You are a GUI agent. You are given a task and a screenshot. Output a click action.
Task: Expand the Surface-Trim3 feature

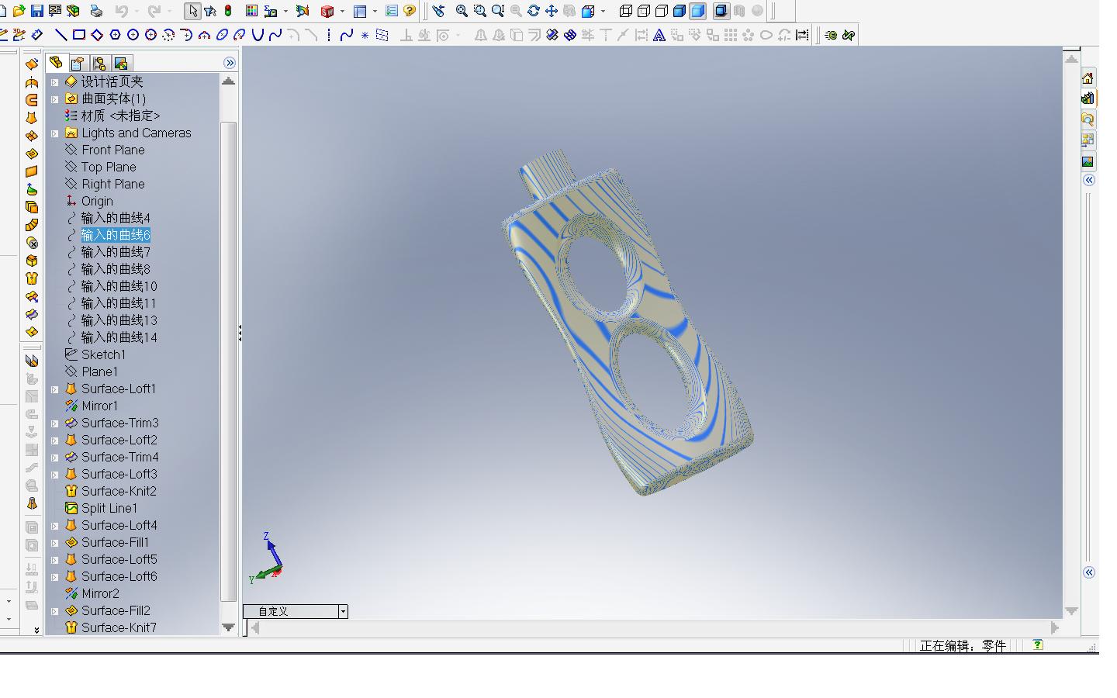54,423
